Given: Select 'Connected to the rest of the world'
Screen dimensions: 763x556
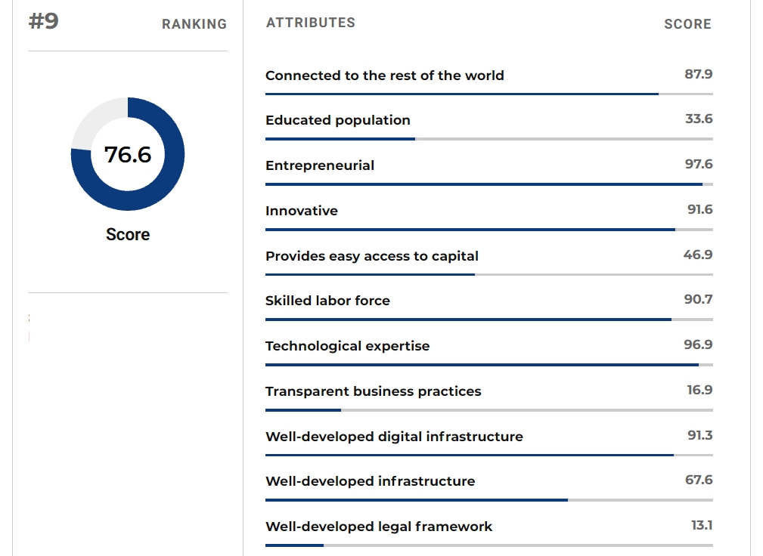Looking at the screenshot, I should tap(384, 76).
